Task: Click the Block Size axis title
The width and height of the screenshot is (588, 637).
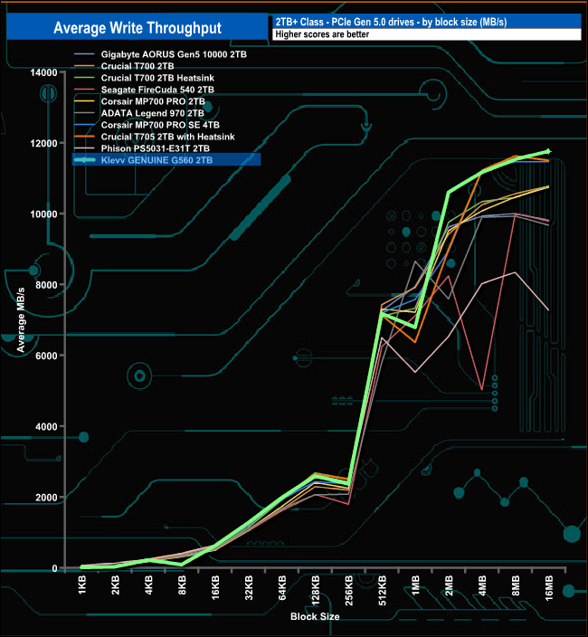Action: [315, 616]
